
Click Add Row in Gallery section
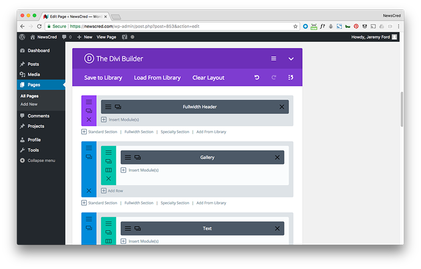pos(112,191)
